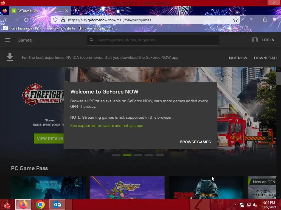Open See supported browsers and native apps
281x210 pixels.
pyautogui.click(x=107, y=126)
